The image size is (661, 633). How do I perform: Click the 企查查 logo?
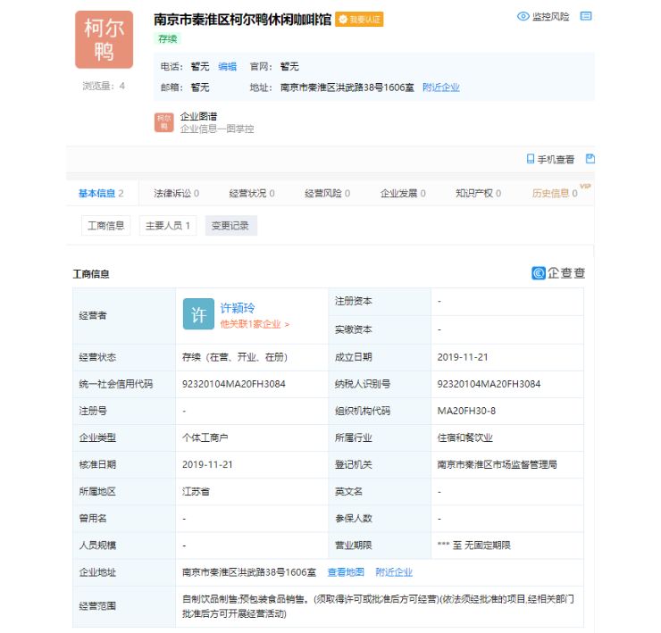pyautogui.click(x=558, y=273)
